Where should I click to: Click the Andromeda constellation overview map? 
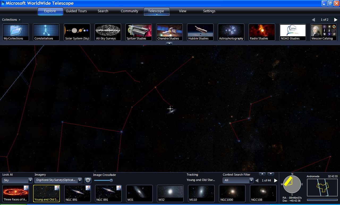coord(322,188)
